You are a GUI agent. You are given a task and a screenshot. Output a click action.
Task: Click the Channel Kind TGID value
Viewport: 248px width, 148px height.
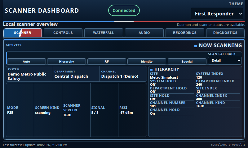tap(200, 106)
